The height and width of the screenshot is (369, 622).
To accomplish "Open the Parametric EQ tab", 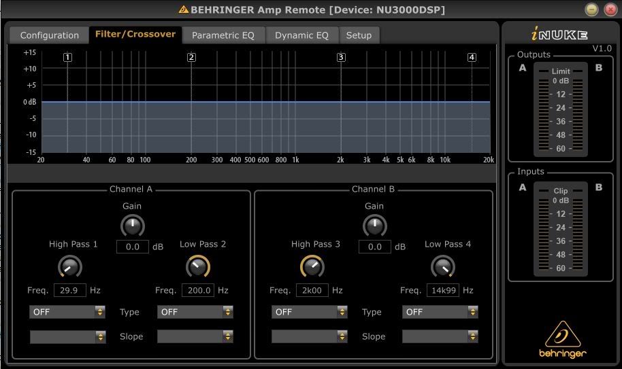I will (223, 35).
